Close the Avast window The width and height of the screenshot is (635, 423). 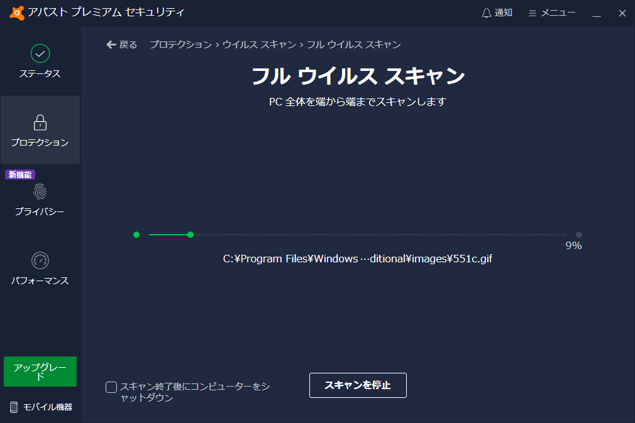coord(622,13)
